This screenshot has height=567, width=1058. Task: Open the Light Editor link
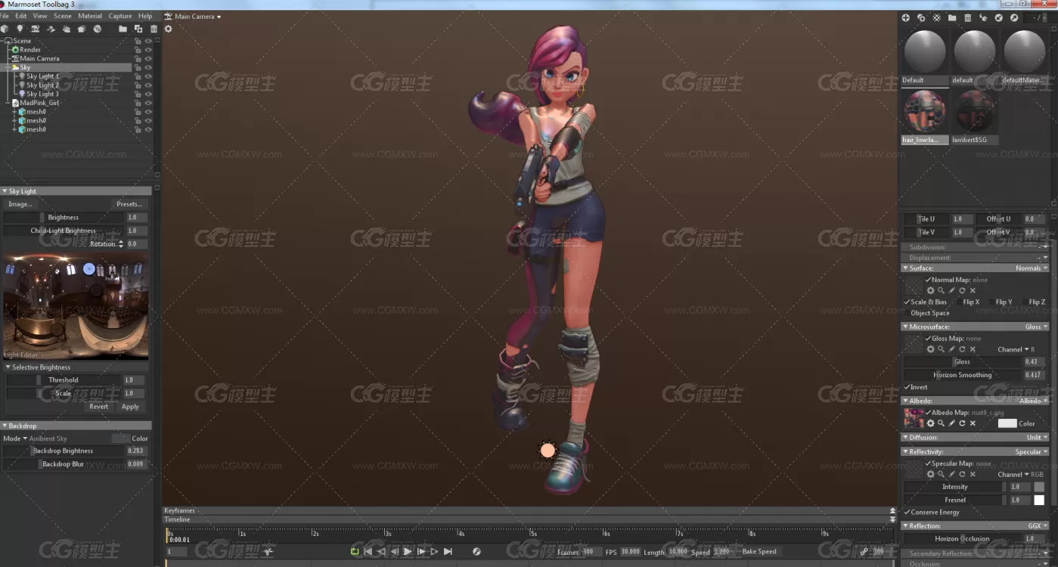(20, 355)
